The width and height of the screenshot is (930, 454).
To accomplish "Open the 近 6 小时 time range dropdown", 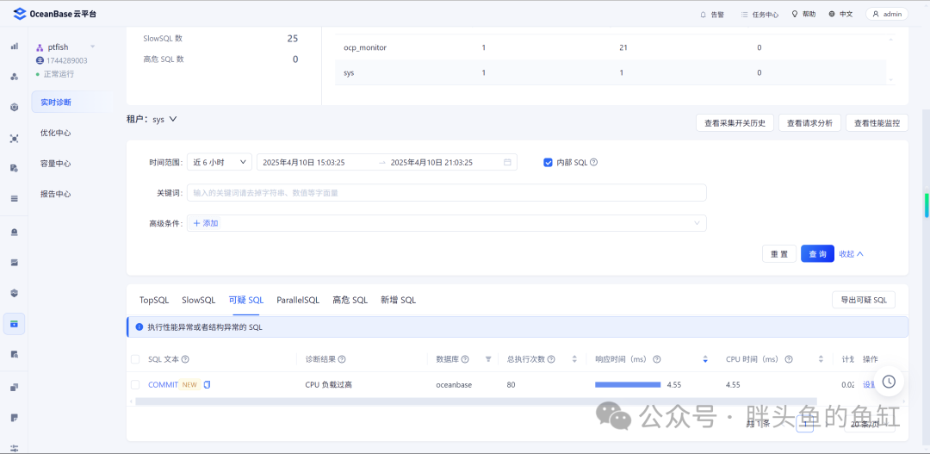I will click(220, 162).
